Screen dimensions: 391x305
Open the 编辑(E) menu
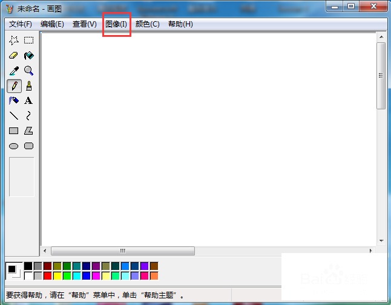pos(52,24)
